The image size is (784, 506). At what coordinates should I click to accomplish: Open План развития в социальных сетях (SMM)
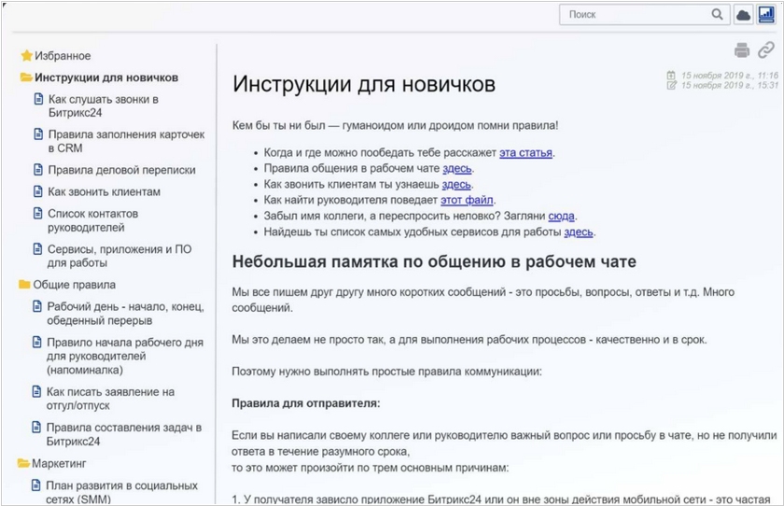click(121, 492)
